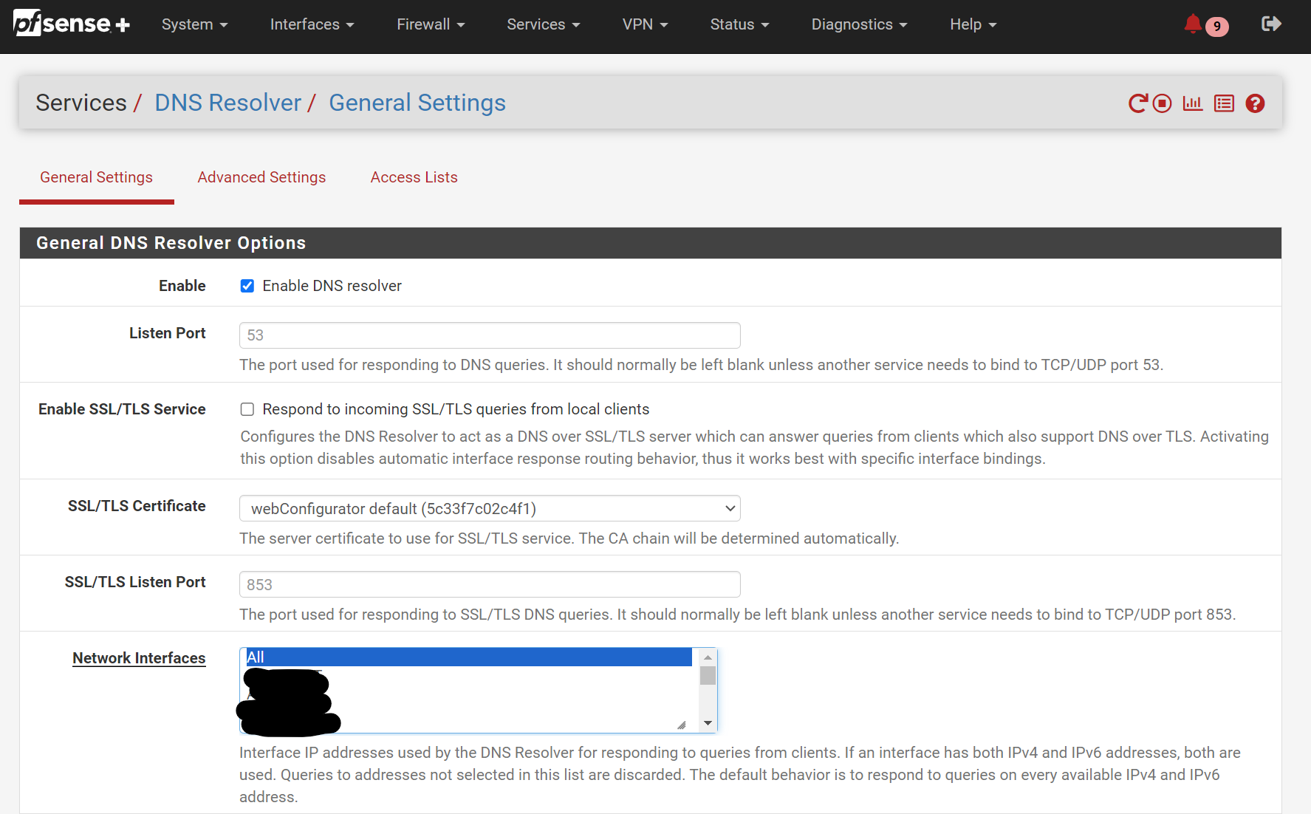Uncheck the Enable DNS resolver checkbox
The image size is (1311, 814).
point(247,286)
